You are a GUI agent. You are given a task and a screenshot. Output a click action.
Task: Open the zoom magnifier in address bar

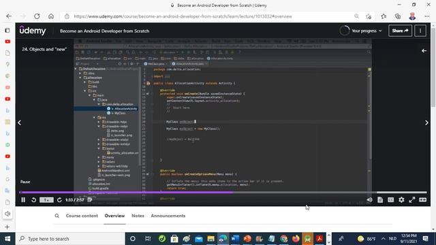pyautogui.click(x=356, y=16)
